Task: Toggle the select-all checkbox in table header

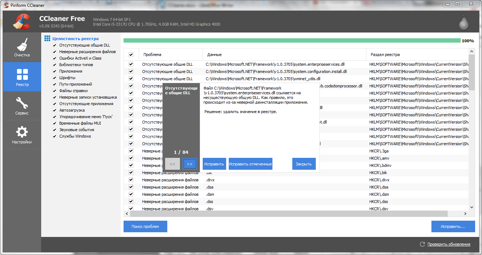Action: 131,55
